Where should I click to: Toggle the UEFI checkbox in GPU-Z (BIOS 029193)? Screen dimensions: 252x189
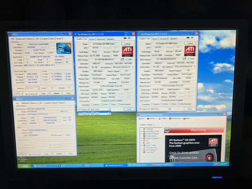[189, 59]
